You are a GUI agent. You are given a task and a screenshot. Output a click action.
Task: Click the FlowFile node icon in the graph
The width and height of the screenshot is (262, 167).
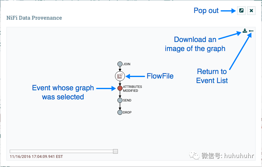(x=120, y=76)
